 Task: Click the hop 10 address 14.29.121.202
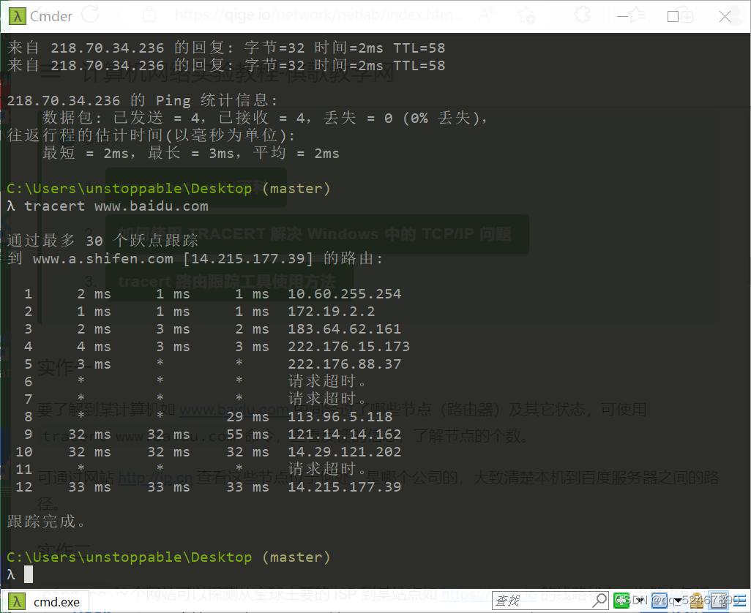(x=344, y=452)
